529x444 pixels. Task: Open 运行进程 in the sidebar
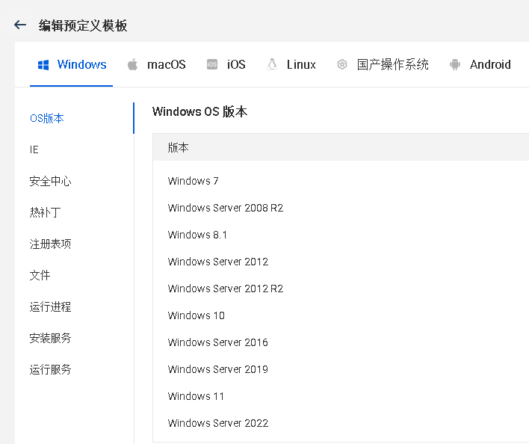click(x=51, y=306)
